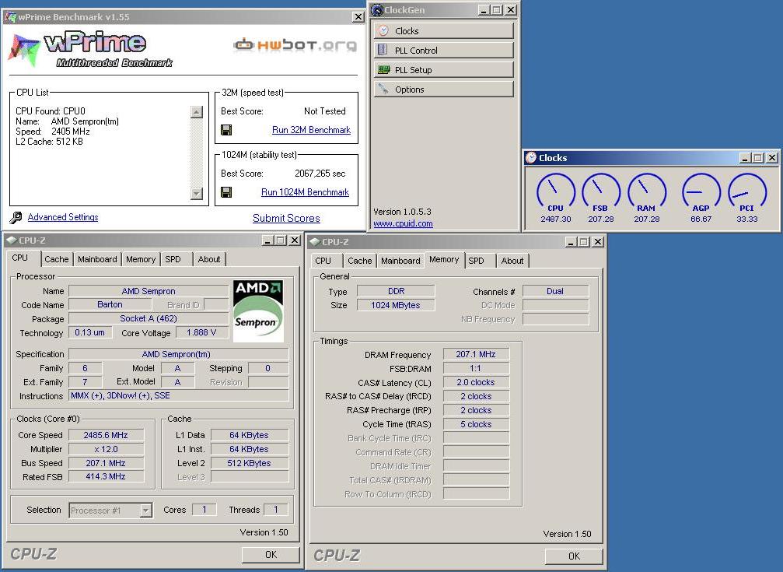Click Channels # value Dual

tap(555, 291)
